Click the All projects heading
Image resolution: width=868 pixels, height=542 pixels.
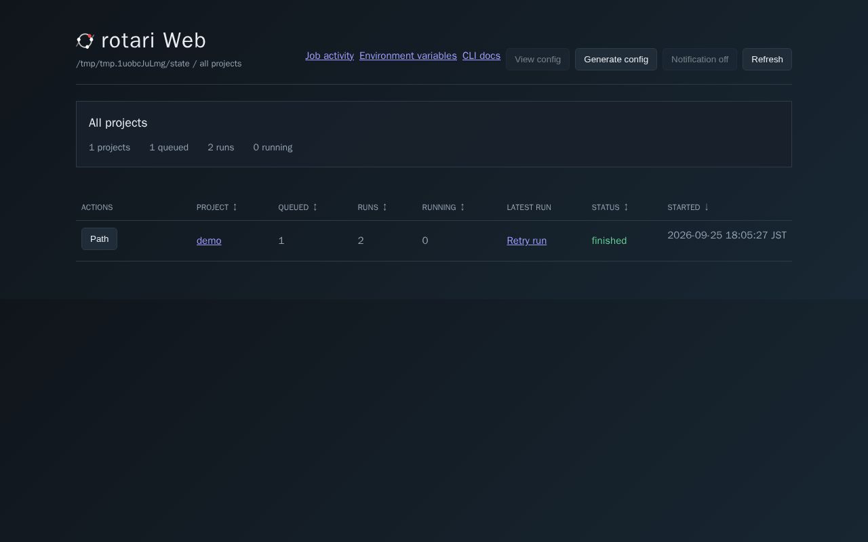coord(118,123)
